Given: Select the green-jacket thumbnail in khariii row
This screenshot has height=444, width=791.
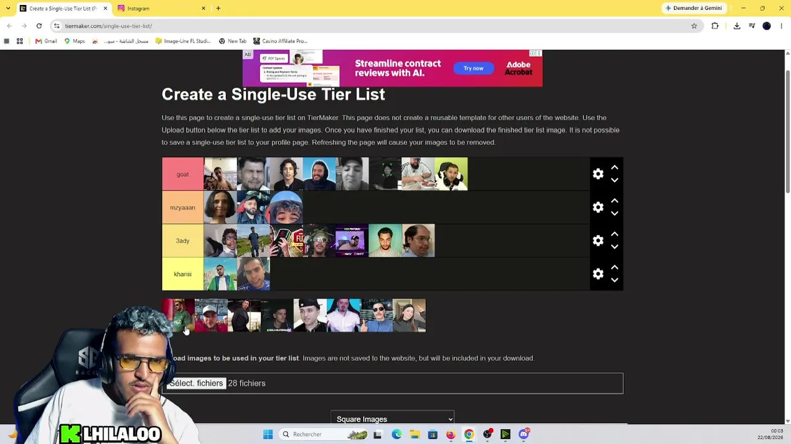Looking at the screenshot, I should click(221, 274).
